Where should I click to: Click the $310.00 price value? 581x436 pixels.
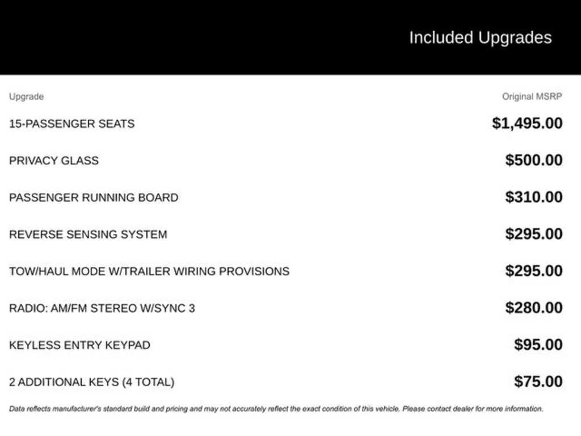coord(534,197)
